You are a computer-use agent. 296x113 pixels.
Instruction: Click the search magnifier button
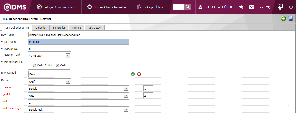187,7
